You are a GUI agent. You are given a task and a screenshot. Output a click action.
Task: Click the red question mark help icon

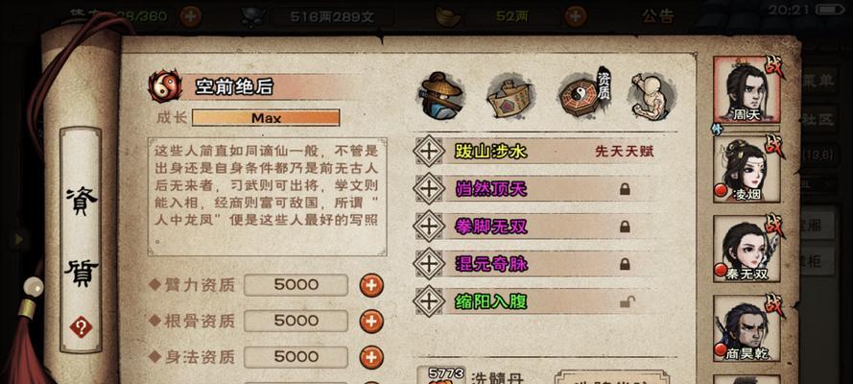click(81, 327)
